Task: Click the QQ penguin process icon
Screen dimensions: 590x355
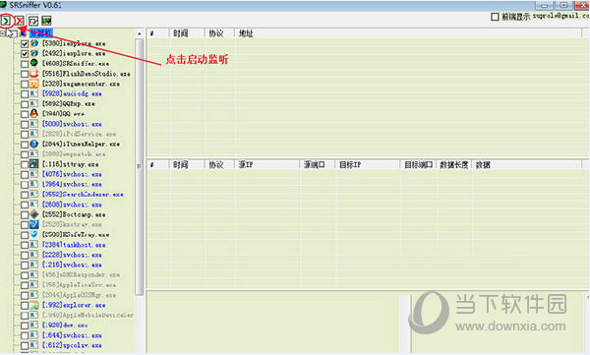Action: tap(34, 113)
